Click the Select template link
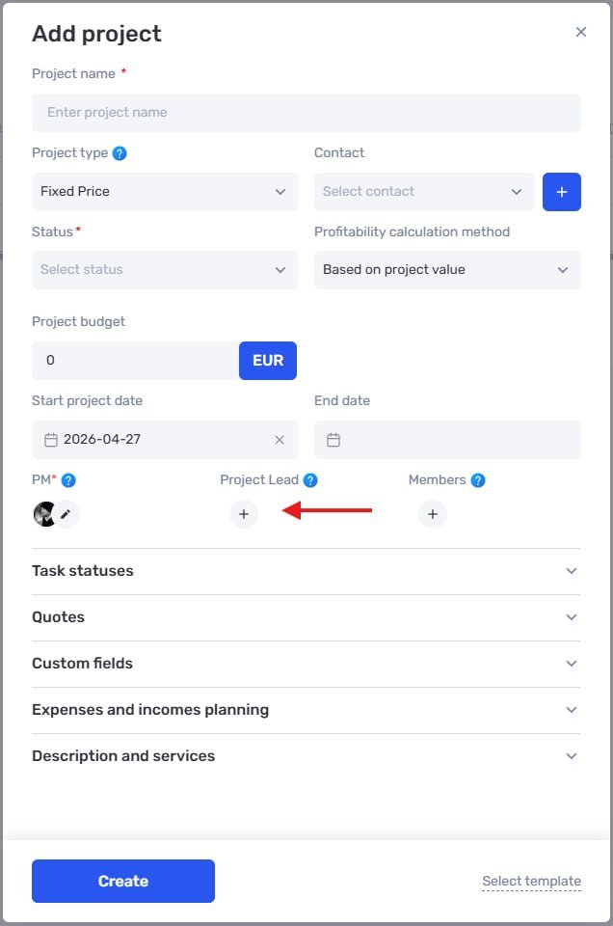Viewport: 613px width, 926px height. [531, 882]
